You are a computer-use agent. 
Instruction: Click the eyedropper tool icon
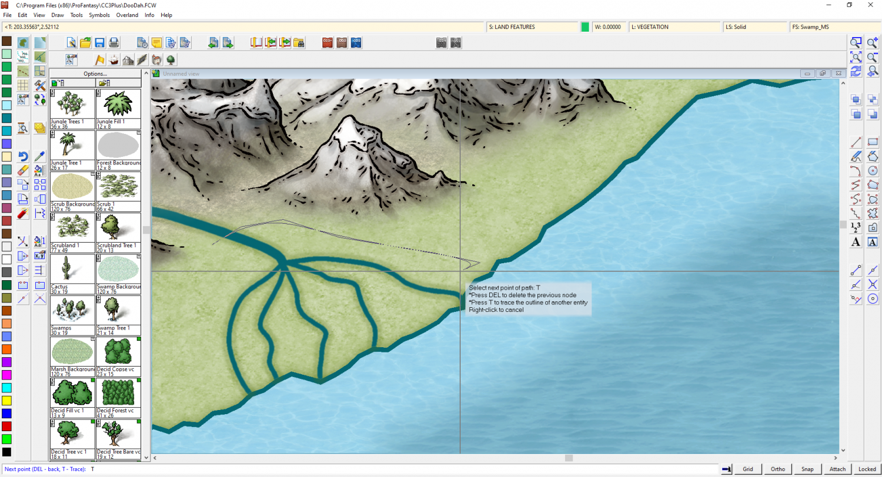click(x=40, y=156)
